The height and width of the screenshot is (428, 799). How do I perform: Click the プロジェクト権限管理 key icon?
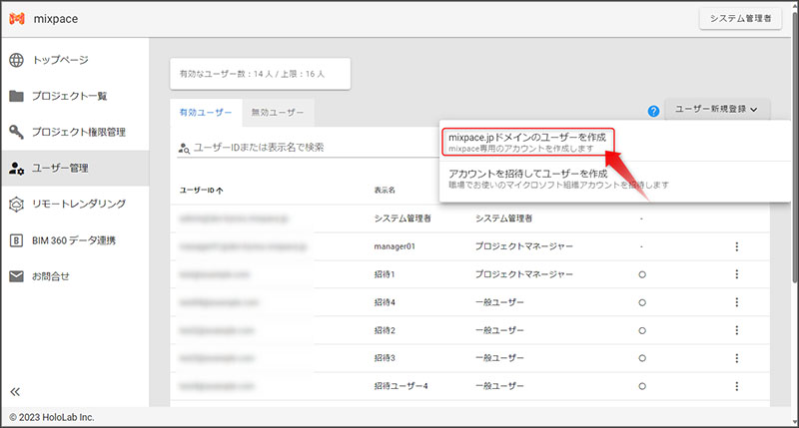[16, 132]
